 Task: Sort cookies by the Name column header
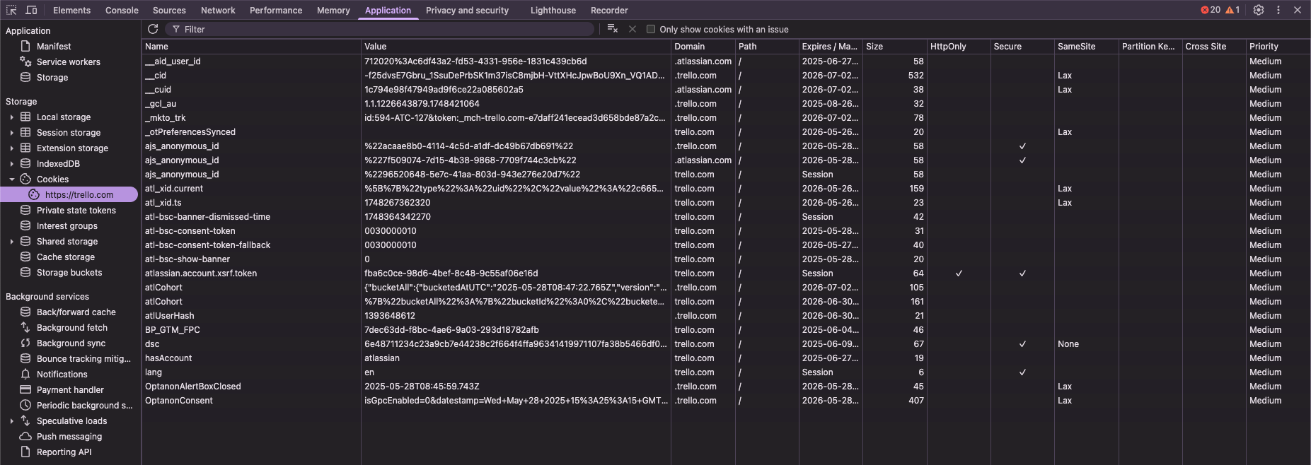[x=251, y=47]
